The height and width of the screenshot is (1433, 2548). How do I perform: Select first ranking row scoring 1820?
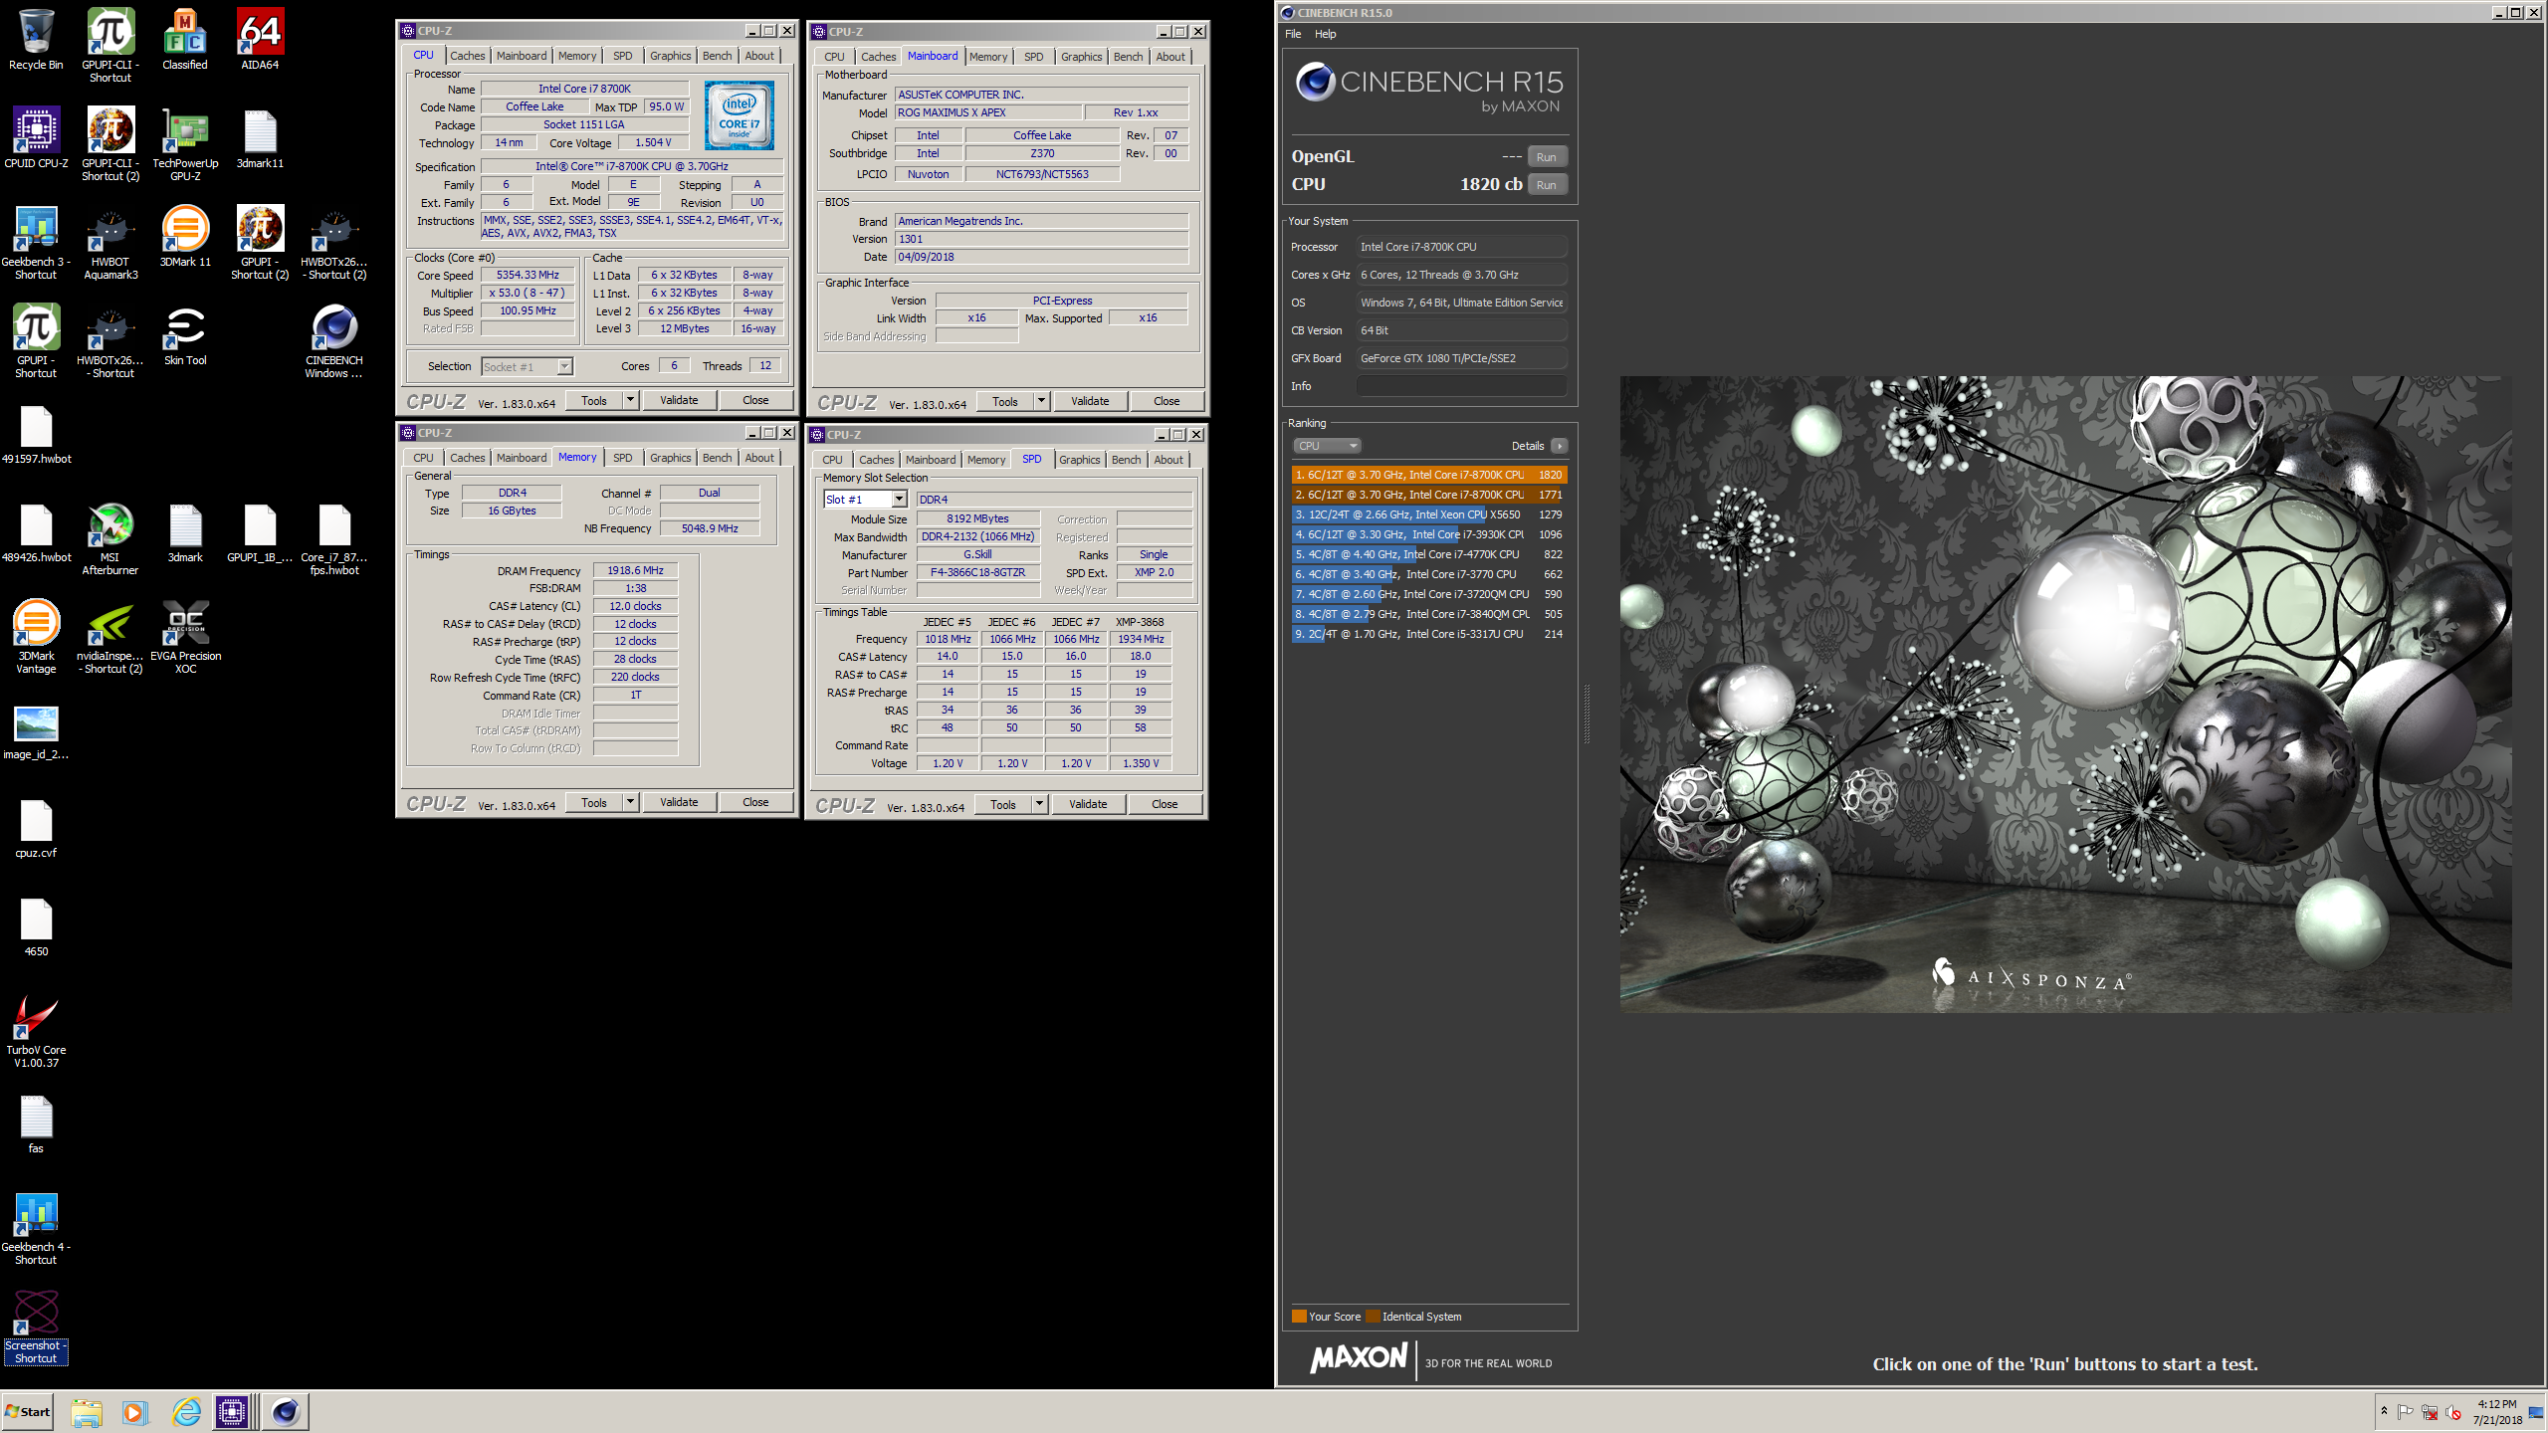tap(1429, 475)
